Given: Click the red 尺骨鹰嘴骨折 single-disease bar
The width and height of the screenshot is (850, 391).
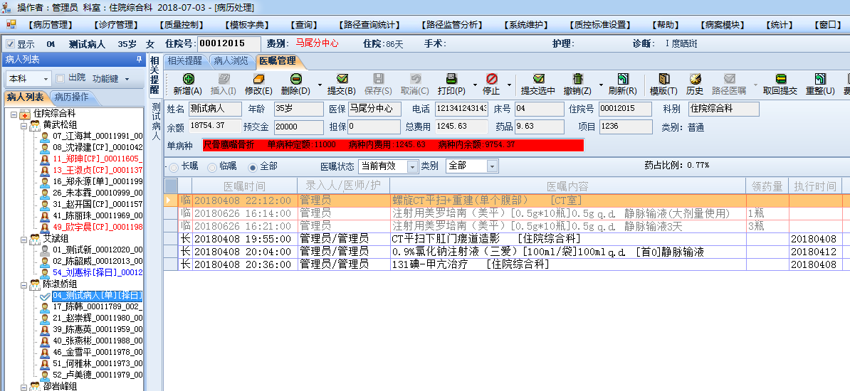Looking at the screenshot, I should tap(393, 145).
